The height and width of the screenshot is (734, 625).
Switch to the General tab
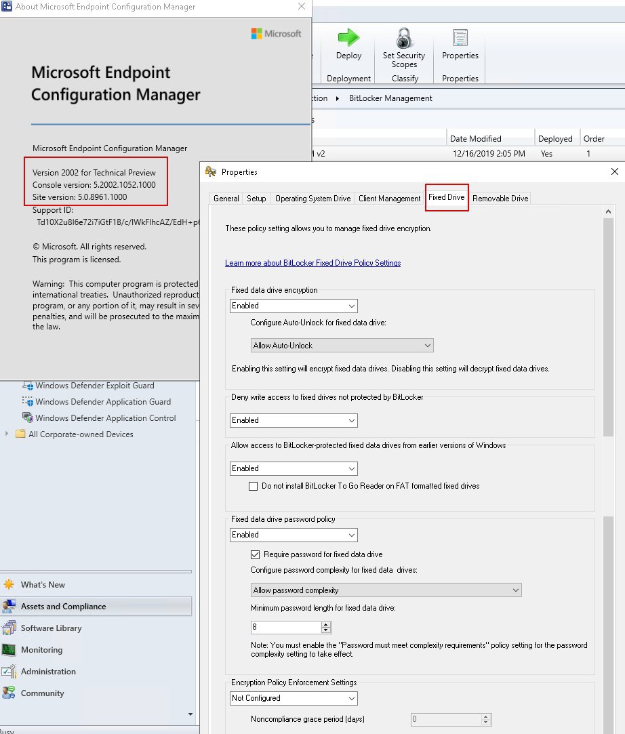coord(226,199)
